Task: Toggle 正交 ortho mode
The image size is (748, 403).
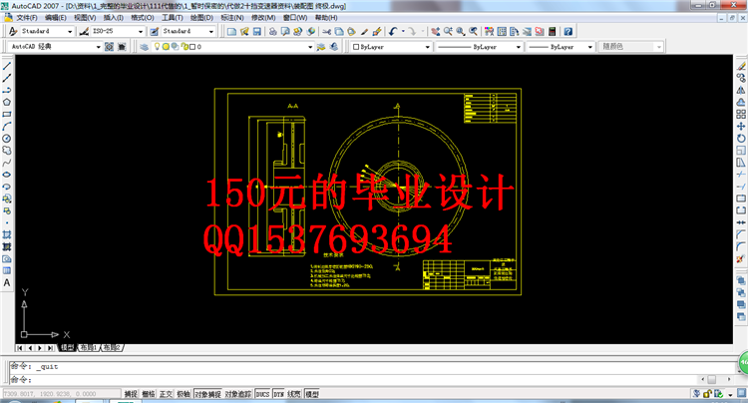Action: tap(166, 394)
